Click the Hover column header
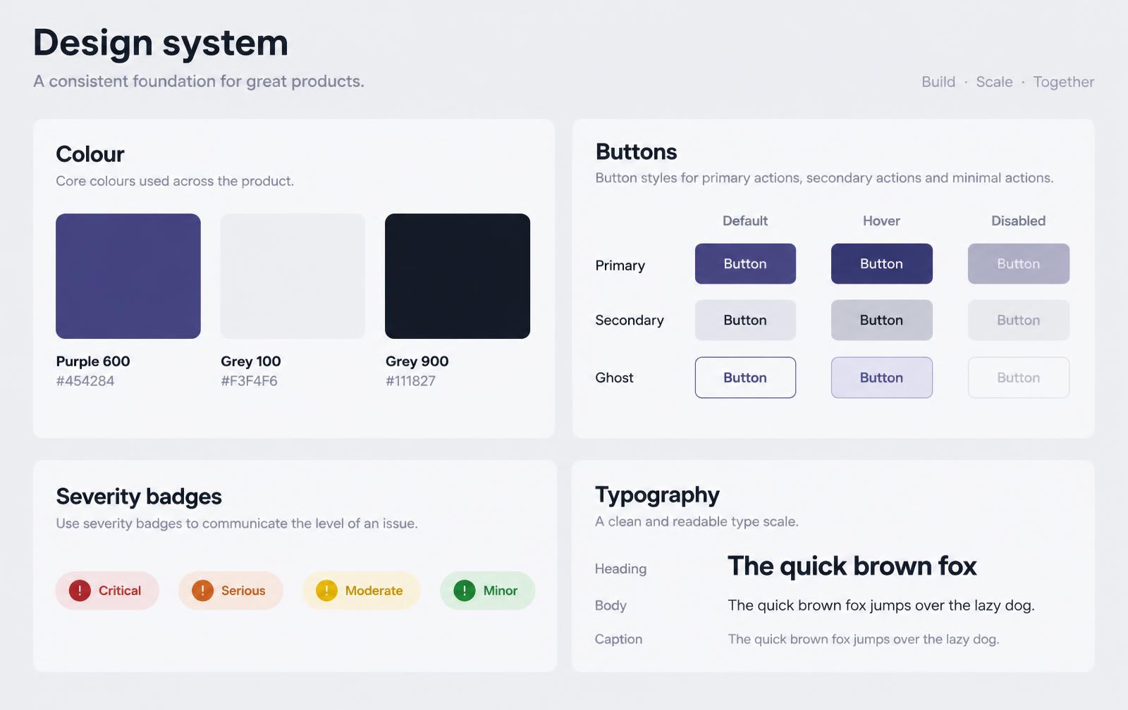Viewport: 1128px width, 710px height. [x=881, y=220]
